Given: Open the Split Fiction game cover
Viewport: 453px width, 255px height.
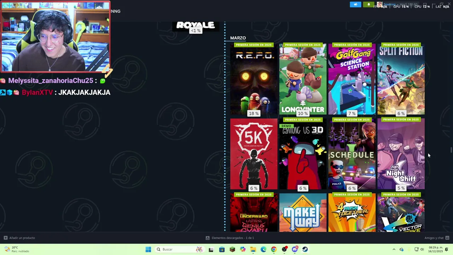Looking at the screenshot, I should point(401,79).
